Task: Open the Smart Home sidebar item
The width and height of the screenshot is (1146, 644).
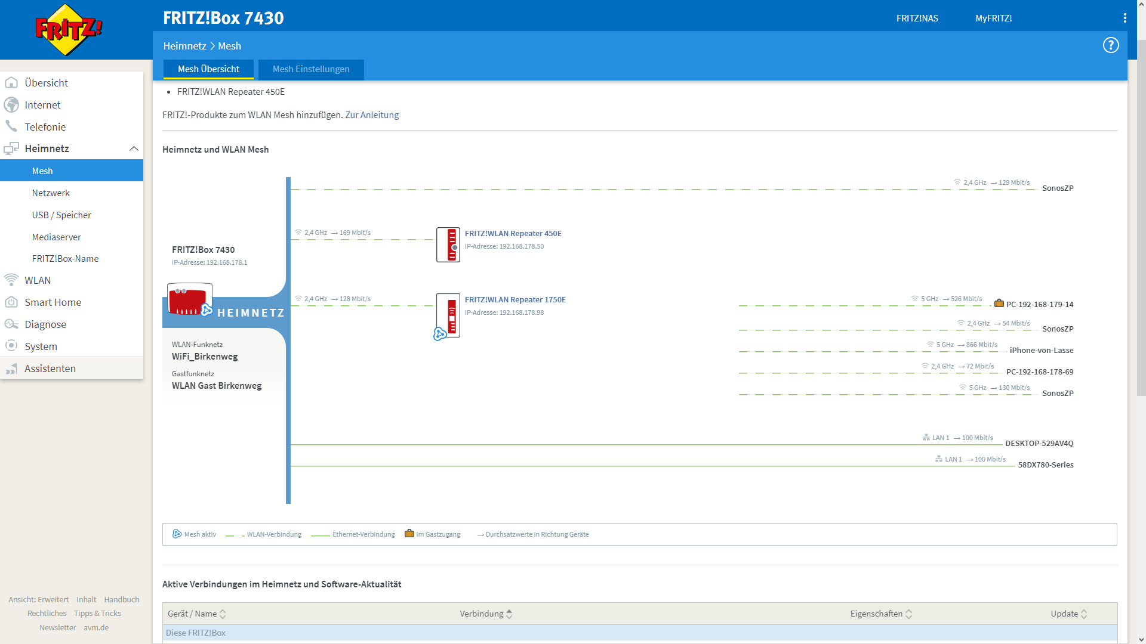Action: [53, 302]
